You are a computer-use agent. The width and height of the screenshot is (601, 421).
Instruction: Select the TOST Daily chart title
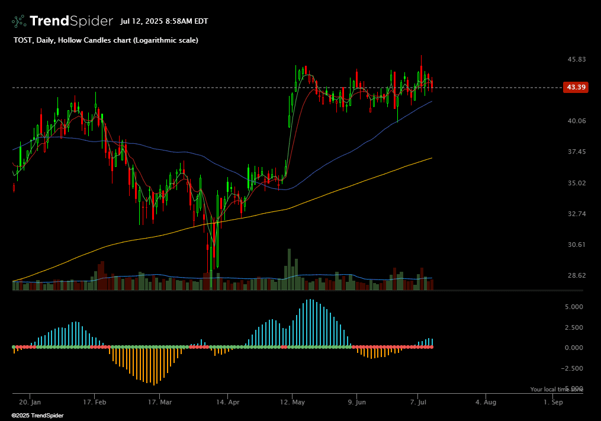(x=105, y=40)
